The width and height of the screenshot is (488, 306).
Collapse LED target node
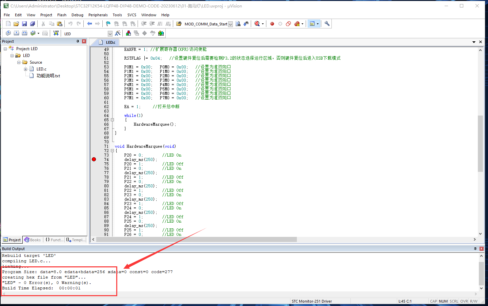[12, 56]
